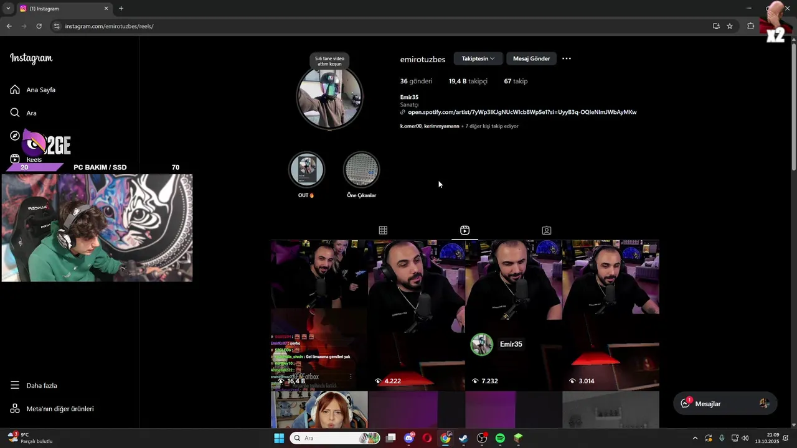This screenshot has width=797, height=448.
Task: Click 67 takip following count
Action: (516, 81)
